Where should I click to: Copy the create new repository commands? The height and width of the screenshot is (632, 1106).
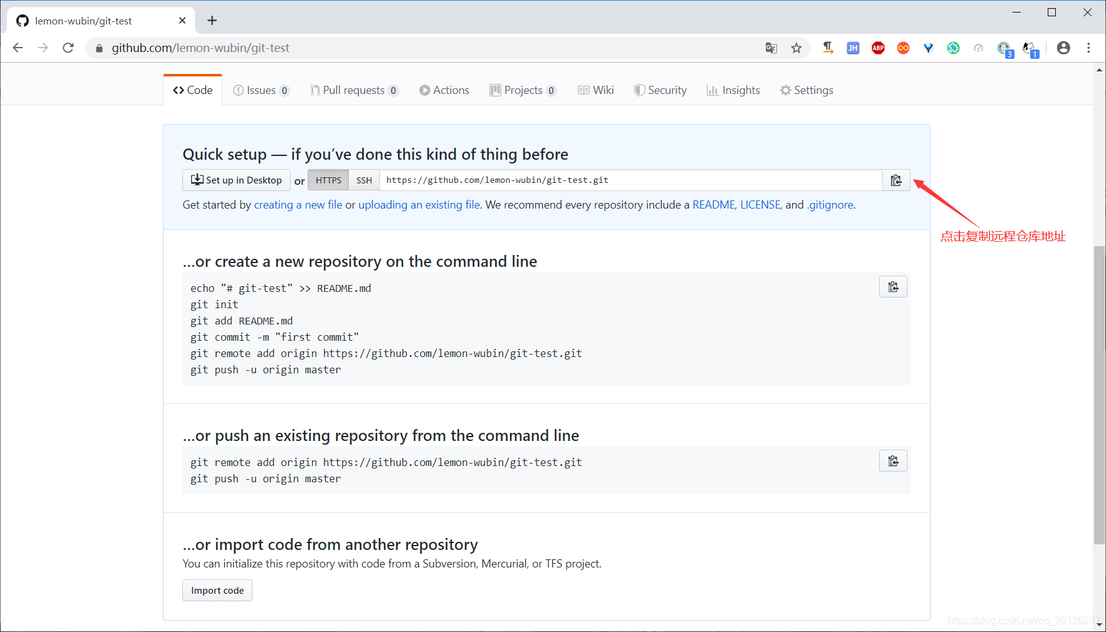point(893,287)
